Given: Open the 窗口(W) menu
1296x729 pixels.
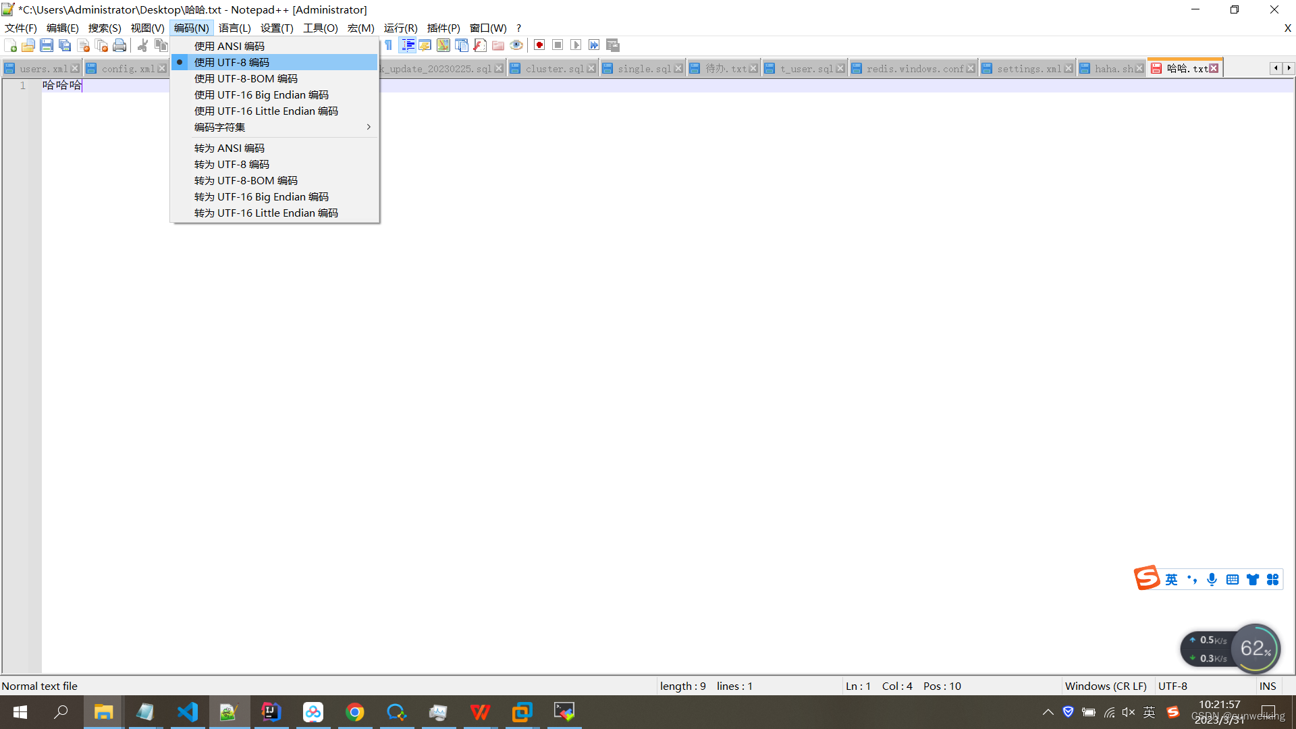Looking at the screenshot, I should pyautogui.click(x=488, y=28).
